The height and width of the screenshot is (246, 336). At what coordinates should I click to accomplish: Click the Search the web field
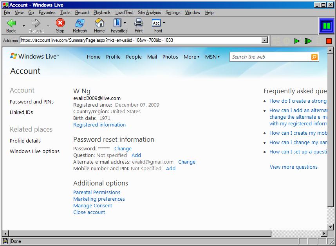point(271,57)
